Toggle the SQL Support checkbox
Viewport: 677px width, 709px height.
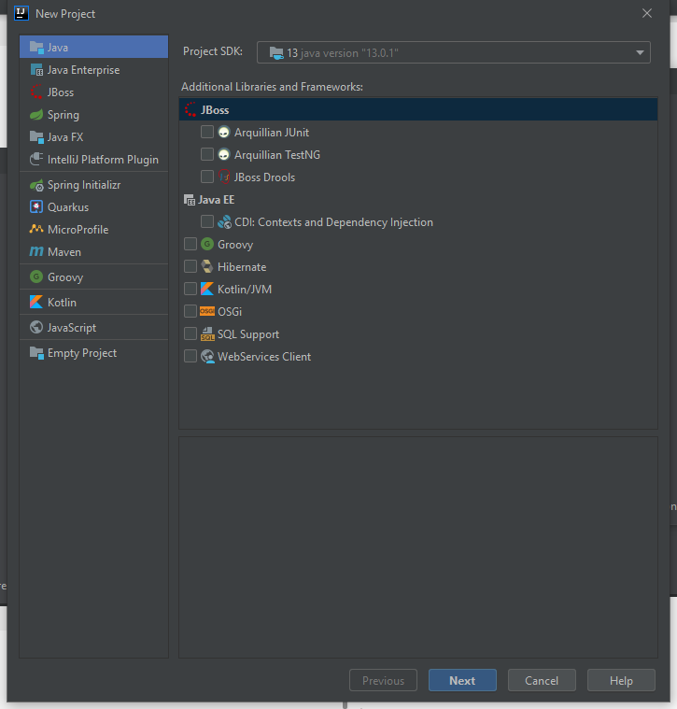click(190, 334)
